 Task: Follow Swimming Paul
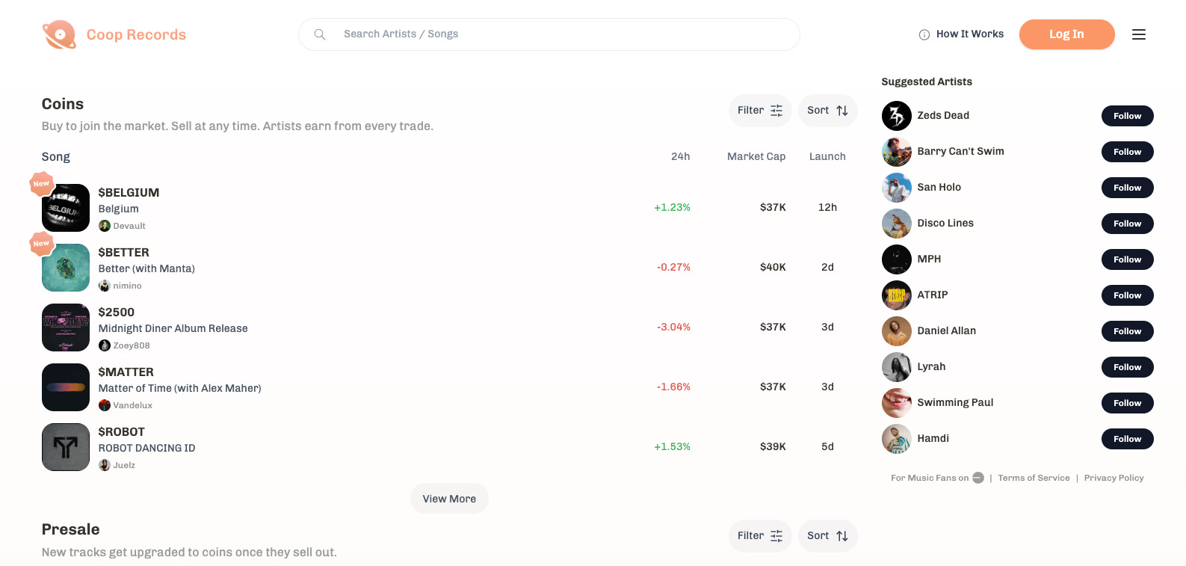tap(1127, 403)
